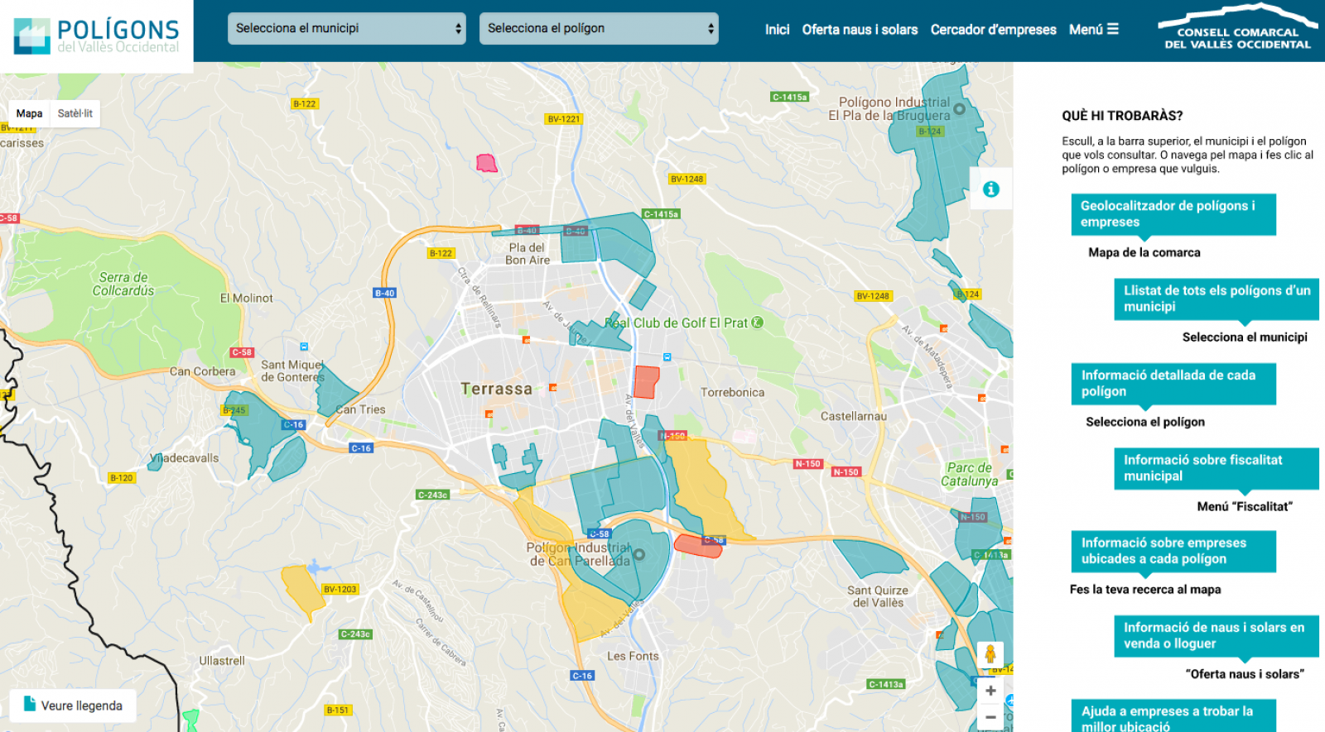This screenshot has height=732, width=1325.
Task: Open Oferta naus i solars page
Action: [860, 30]
